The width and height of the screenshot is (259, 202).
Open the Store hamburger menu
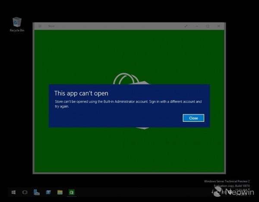(40, 26)
